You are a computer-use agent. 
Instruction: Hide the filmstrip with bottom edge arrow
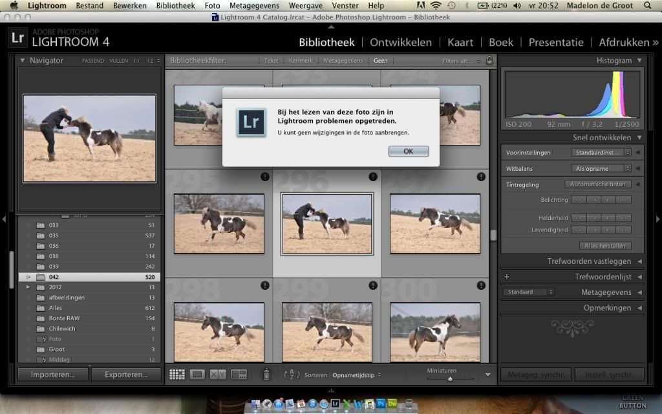pyautogui.click(x=331, y=390)
